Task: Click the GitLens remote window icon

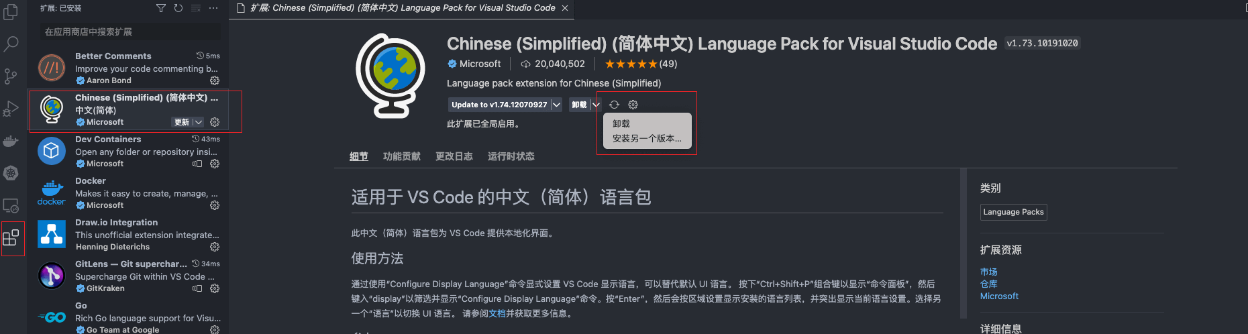Action: 197,288
